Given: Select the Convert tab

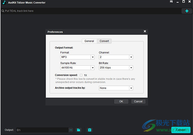Looking at the screenshot, I should (104, 41).
